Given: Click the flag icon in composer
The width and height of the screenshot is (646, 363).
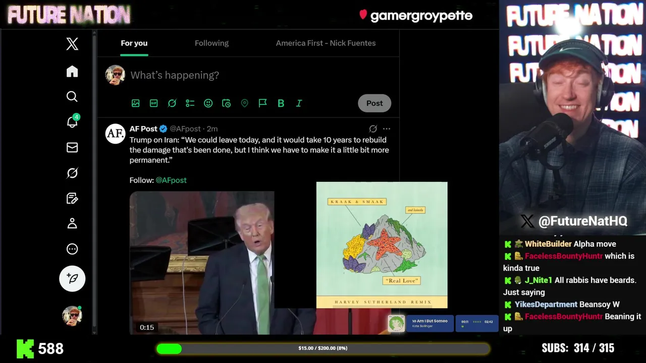Looking at the screenshot, I should tap(262, 103).
